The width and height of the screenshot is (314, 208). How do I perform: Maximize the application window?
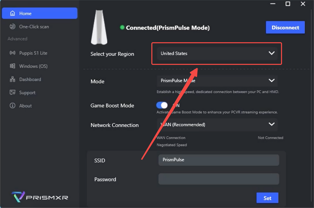click(x=288, y=4)
